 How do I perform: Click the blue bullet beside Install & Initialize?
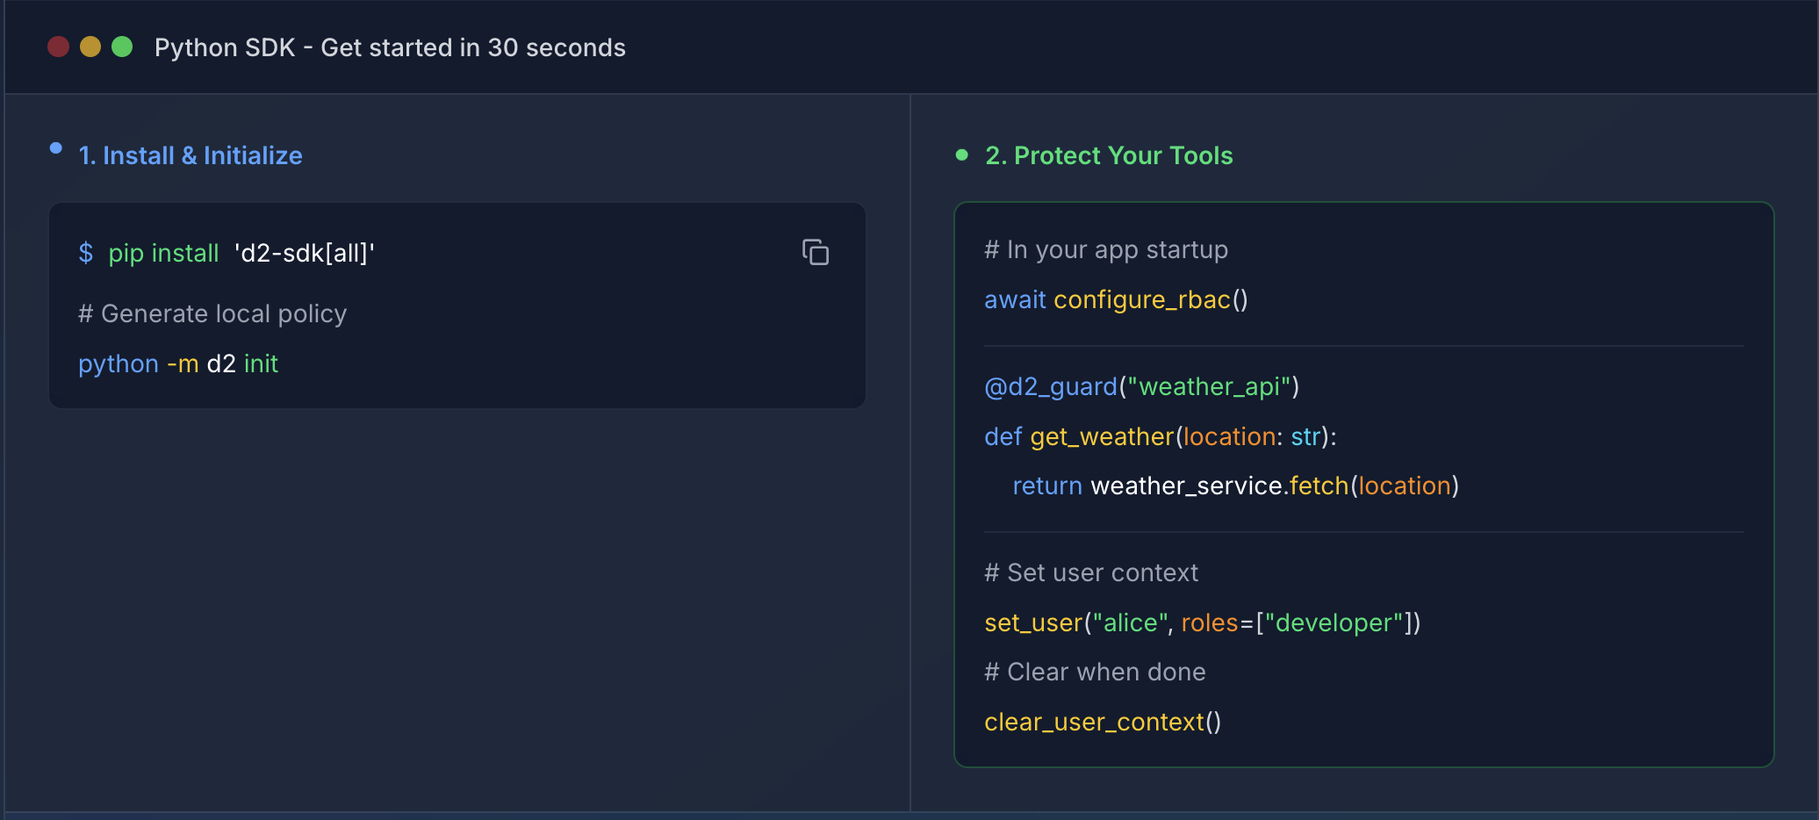pyautogui.click(x=55, y=147)
